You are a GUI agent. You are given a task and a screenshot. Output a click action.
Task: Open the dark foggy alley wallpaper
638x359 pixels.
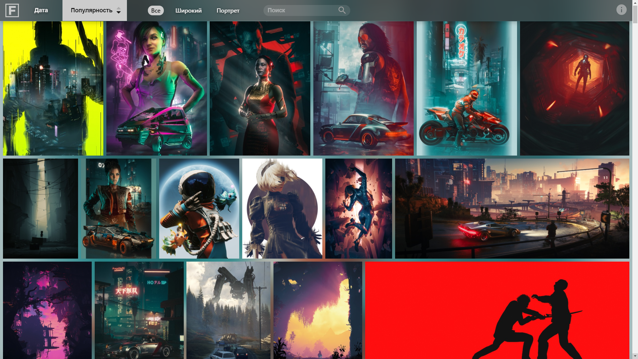tap(41, 208)
